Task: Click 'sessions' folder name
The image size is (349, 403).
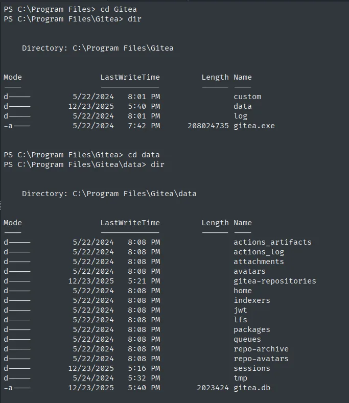Action: coord(252,368)
